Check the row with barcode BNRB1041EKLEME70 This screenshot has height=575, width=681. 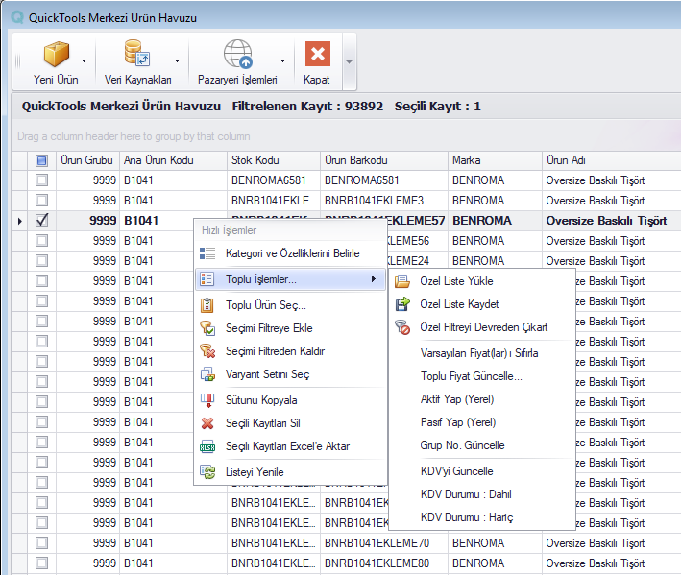pos(41,543)
